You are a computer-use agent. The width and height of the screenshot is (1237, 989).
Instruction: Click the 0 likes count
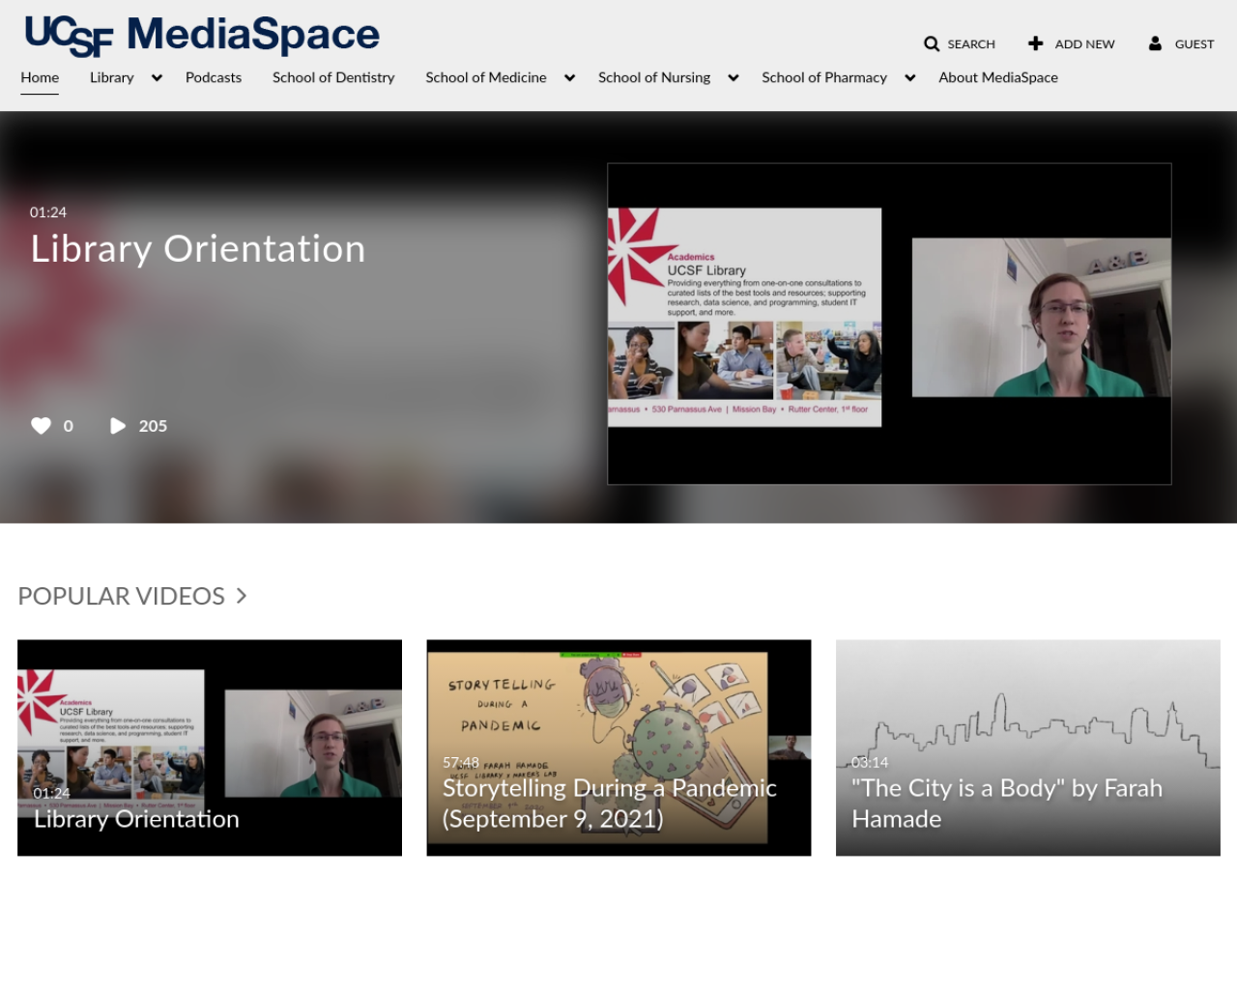(69, 426)
